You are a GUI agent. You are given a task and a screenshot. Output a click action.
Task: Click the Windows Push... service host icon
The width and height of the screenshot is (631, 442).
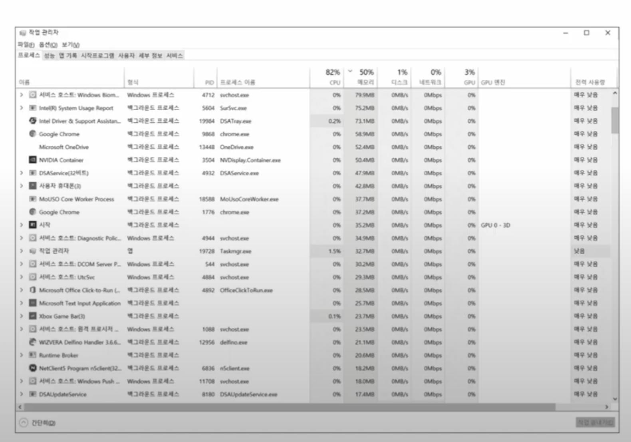pyautogui.click(x=33, y=381)
